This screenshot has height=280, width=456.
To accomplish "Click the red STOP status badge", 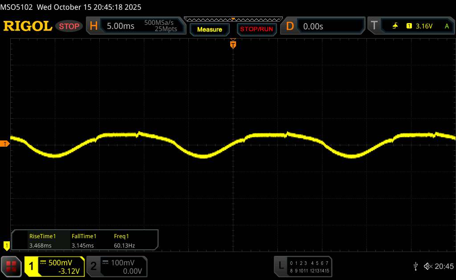I will (69, 26).
